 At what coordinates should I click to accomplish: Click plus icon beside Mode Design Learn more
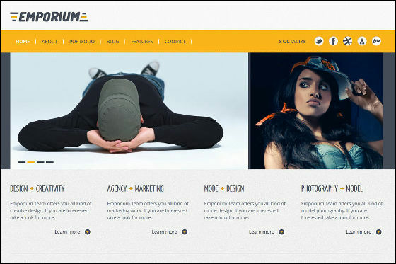click(281, 232)
